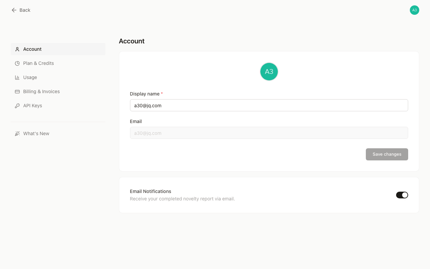This screenshot has height=269, width=430.
Task: Click the pie chart icon for Plan & Credits
Action: (x=17, y=63)
